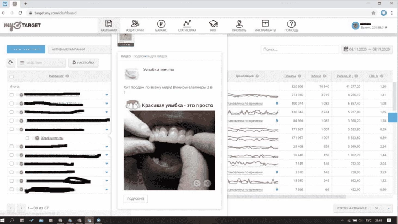This screenshot has width=398, height=224.
Task: Click the account avatar icon
Action: 355,26
